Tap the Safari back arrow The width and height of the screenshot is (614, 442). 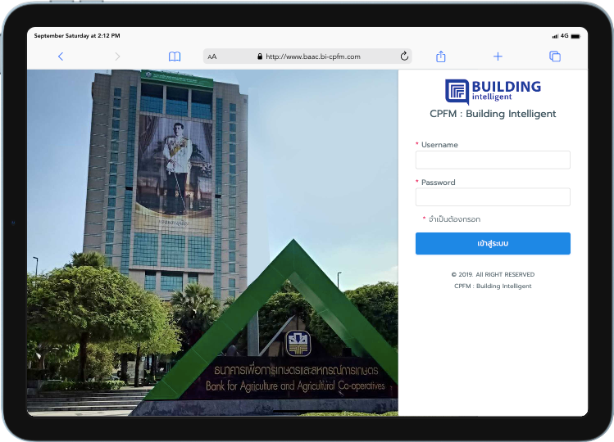pos(61,56)
